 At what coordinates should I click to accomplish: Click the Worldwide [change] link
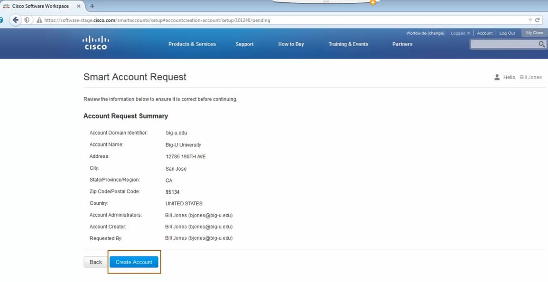pos(425,33)
